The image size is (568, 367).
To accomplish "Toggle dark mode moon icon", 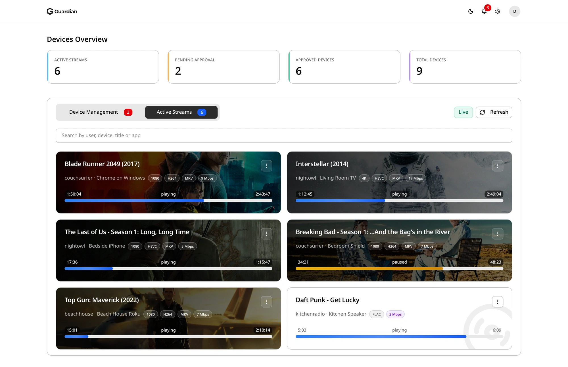I will (x=471, y=11).
